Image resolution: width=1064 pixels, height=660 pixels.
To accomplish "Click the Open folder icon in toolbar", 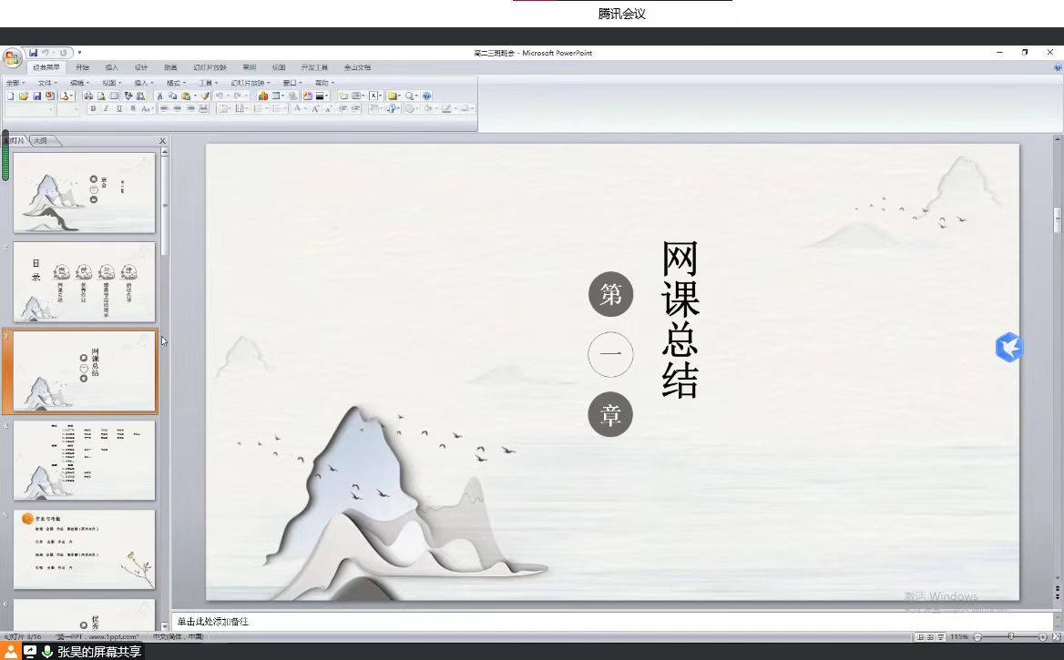I will (x=24, y=96).
